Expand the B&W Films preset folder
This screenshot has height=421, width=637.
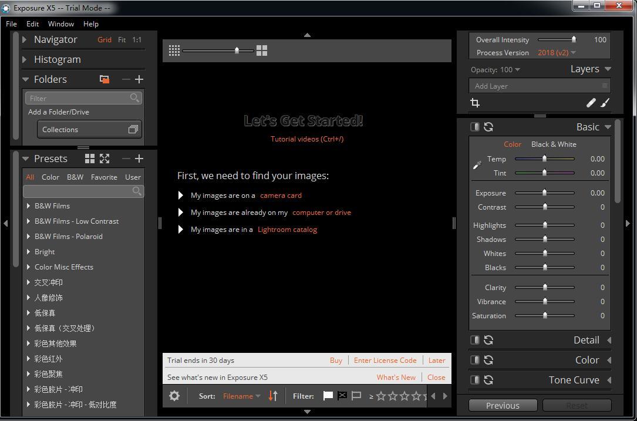(x=28, y=206)
